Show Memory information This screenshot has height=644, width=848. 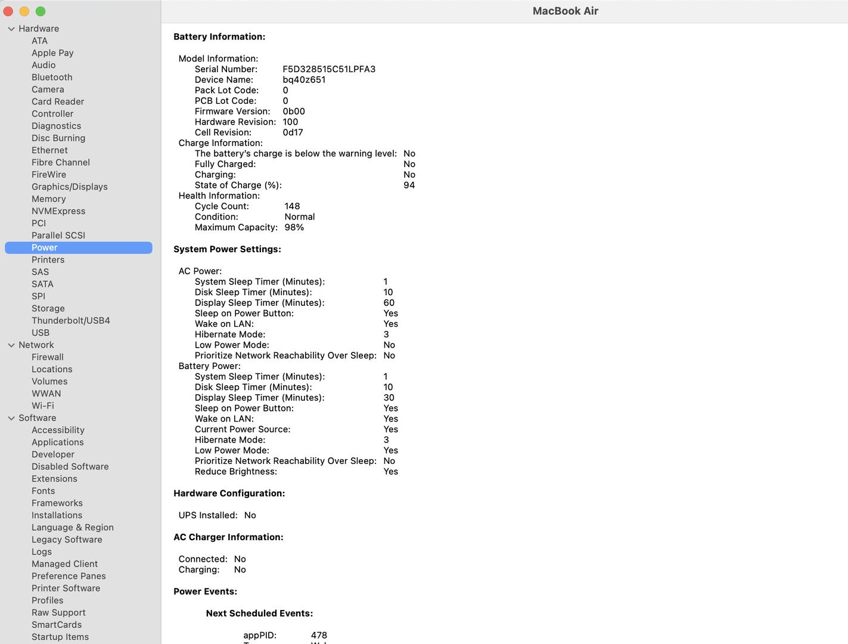point(49,199)
